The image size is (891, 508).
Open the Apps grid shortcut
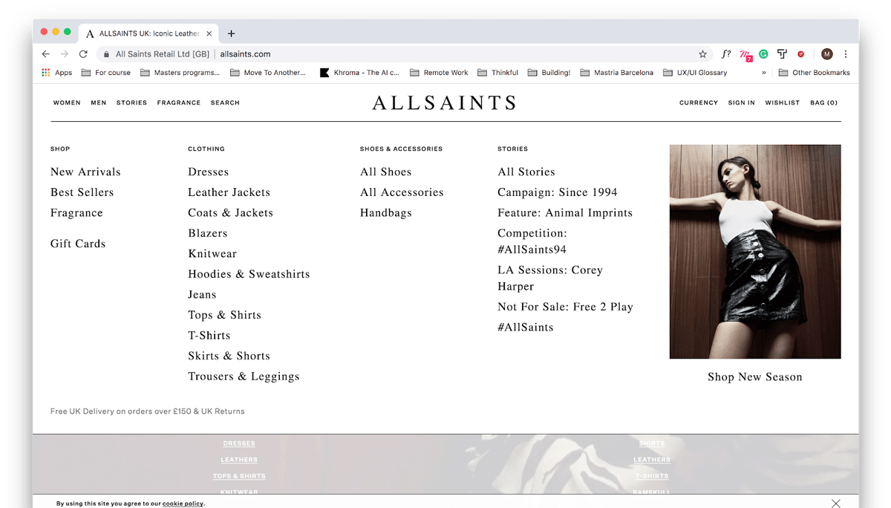tap(57, 73)
